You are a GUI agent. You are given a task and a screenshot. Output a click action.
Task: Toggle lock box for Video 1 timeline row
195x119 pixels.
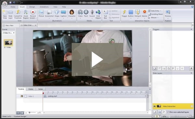tap(26, 96)
